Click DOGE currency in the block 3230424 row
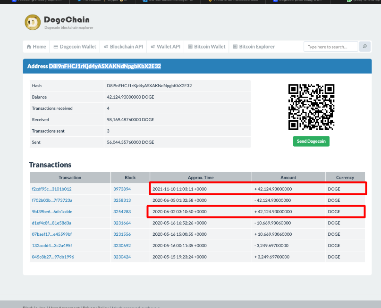This screenshot has width=381, height=308. (x=334, y=257)
